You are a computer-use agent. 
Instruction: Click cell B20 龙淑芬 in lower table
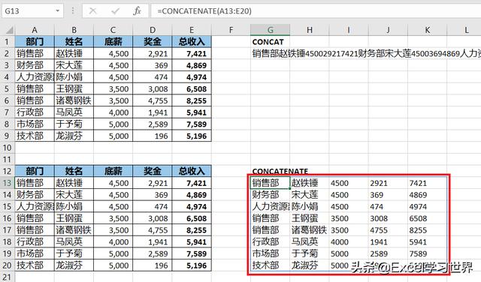tap(74, 265)
